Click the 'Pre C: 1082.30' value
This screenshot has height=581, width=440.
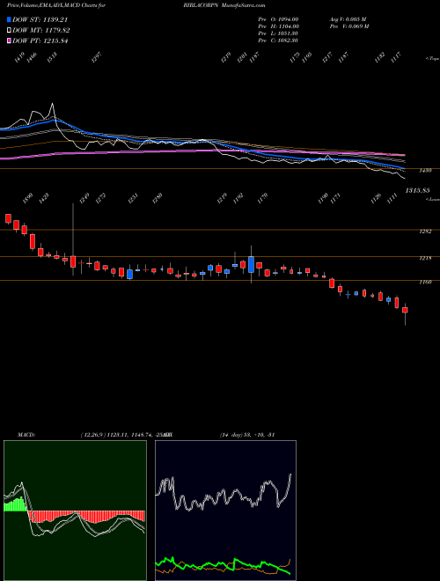click(278, 40)
